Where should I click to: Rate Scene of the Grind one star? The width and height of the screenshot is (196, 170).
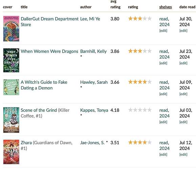[x=130, y=110]
